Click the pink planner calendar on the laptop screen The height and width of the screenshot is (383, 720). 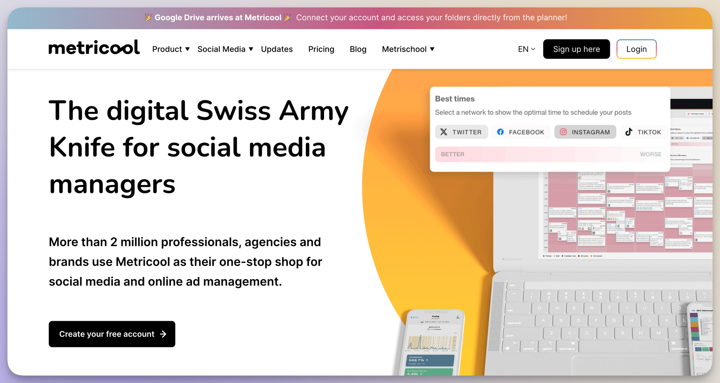(628, 212)
